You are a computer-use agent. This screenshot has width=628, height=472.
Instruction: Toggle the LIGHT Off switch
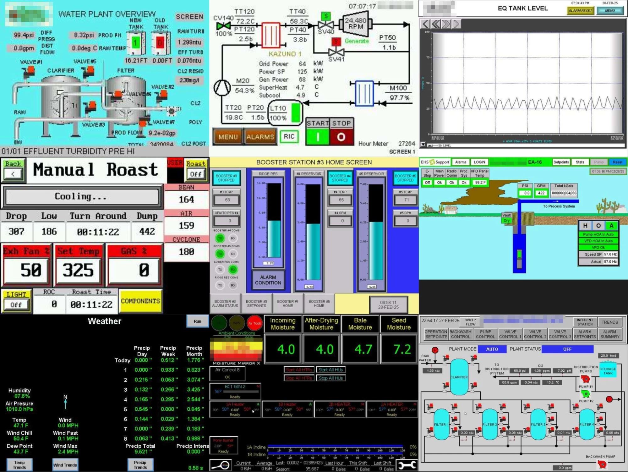click(16, 305)
